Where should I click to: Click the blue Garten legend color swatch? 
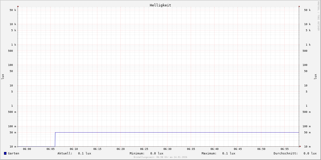click(x=5, y=153)
